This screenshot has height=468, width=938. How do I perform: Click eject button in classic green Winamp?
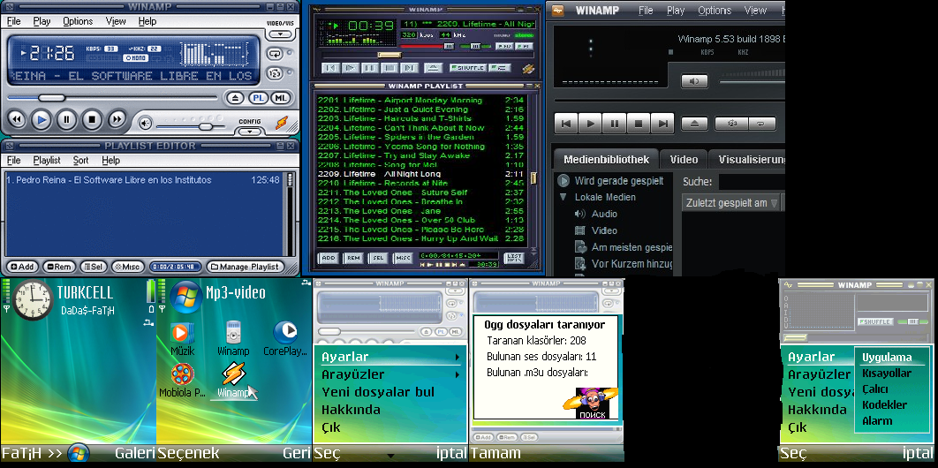coord(433,68)
